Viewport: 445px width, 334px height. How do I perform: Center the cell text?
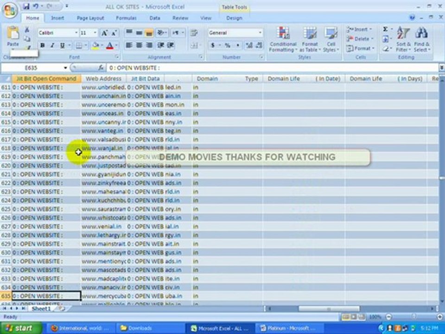tap(139, 45)
